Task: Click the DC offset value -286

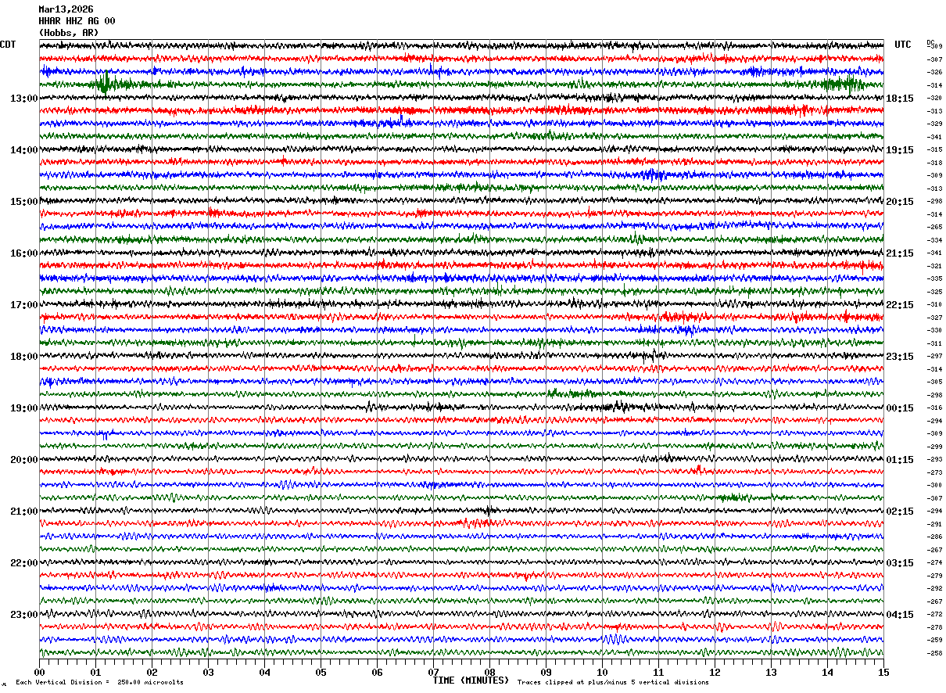Action: pos(934,537)
